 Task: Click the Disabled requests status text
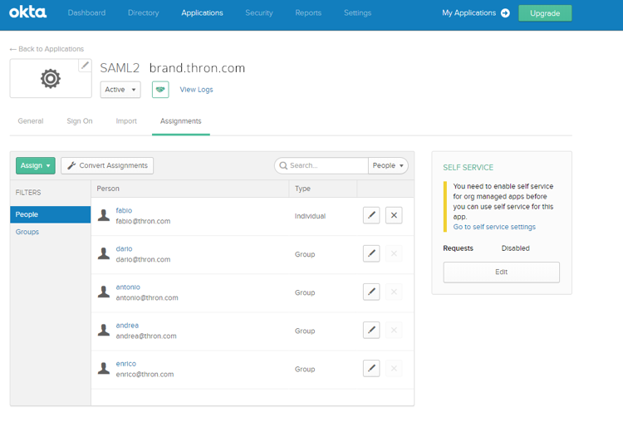tap(515, 248)
